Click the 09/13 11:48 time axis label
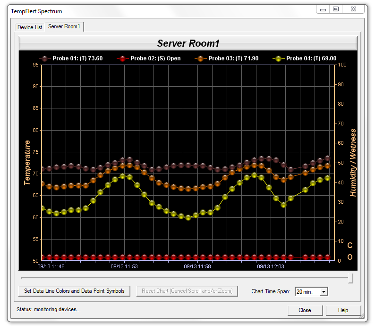Image resolution: width=375 pixels, height=331 pixels. (51, 266)
